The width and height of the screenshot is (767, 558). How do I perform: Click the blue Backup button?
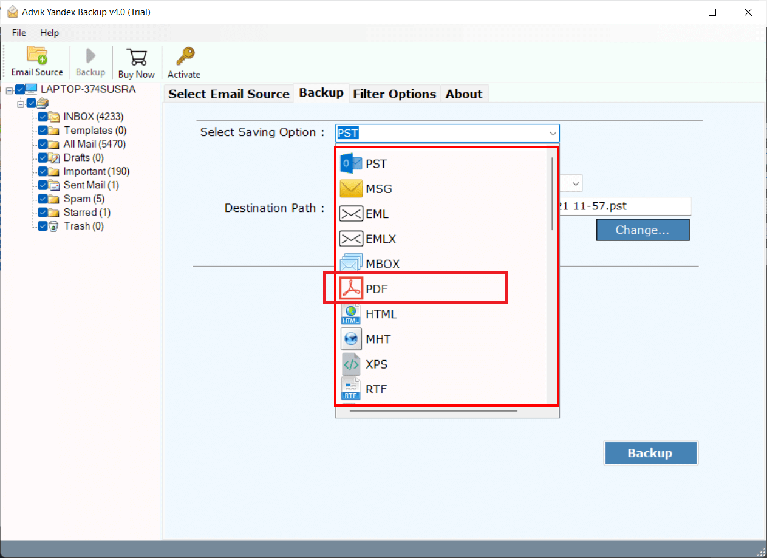[x=650, y=453]
